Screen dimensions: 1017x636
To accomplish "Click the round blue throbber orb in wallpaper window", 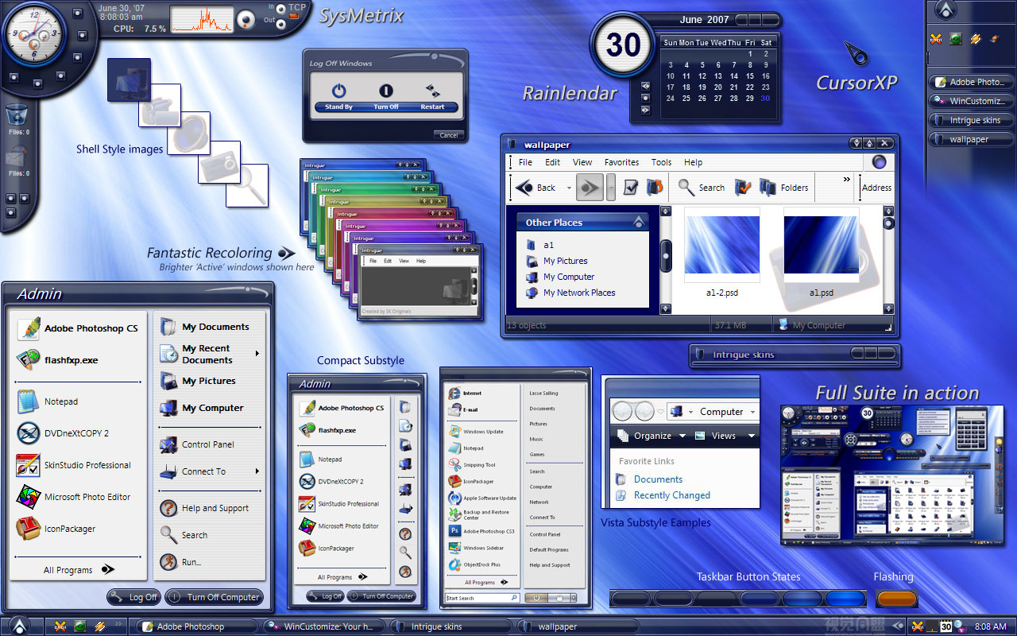I will click(879, 162).
